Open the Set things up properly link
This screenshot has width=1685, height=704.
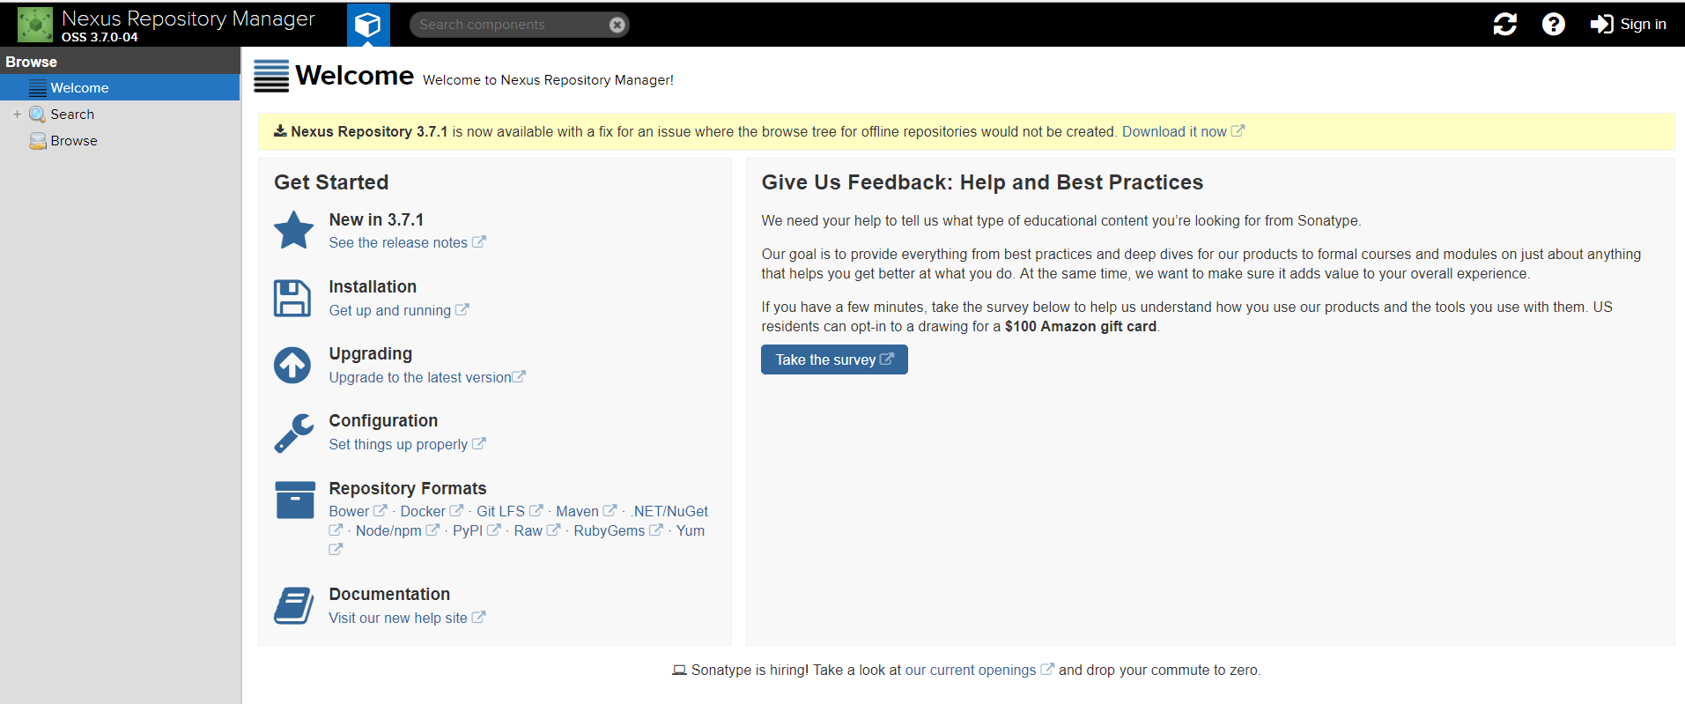[x=398, y=445]
